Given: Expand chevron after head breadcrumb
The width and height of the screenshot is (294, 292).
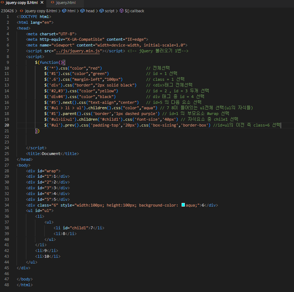Looking at the screenshot, I should 97,11.
